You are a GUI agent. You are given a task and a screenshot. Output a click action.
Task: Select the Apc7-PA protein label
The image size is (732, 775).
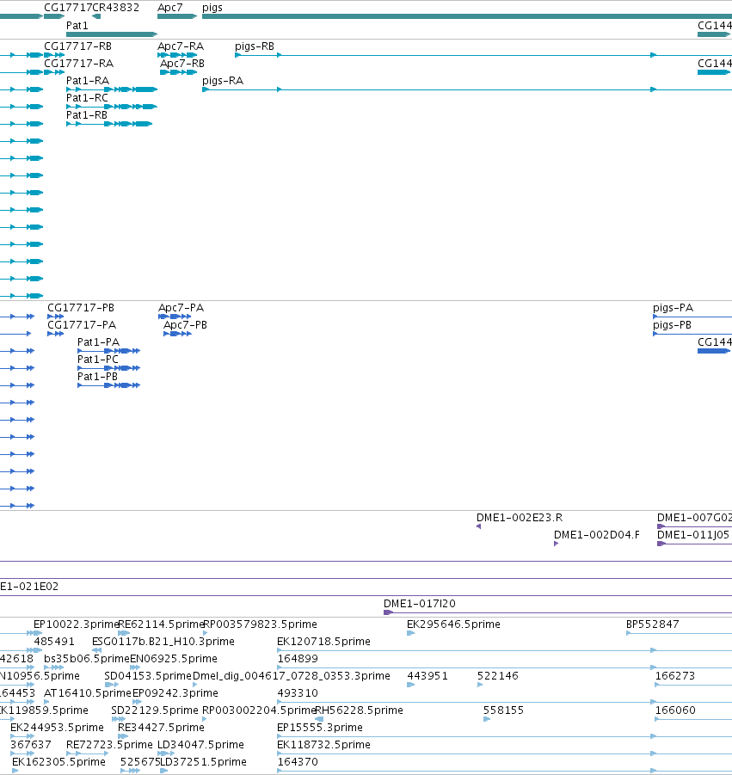[x=181, y=307]
